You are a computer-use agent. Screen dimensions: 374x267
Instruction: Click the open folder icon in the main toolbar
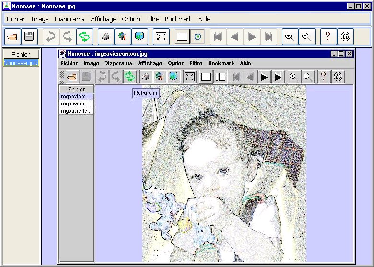pyautogui.click(x=12, y=36)
